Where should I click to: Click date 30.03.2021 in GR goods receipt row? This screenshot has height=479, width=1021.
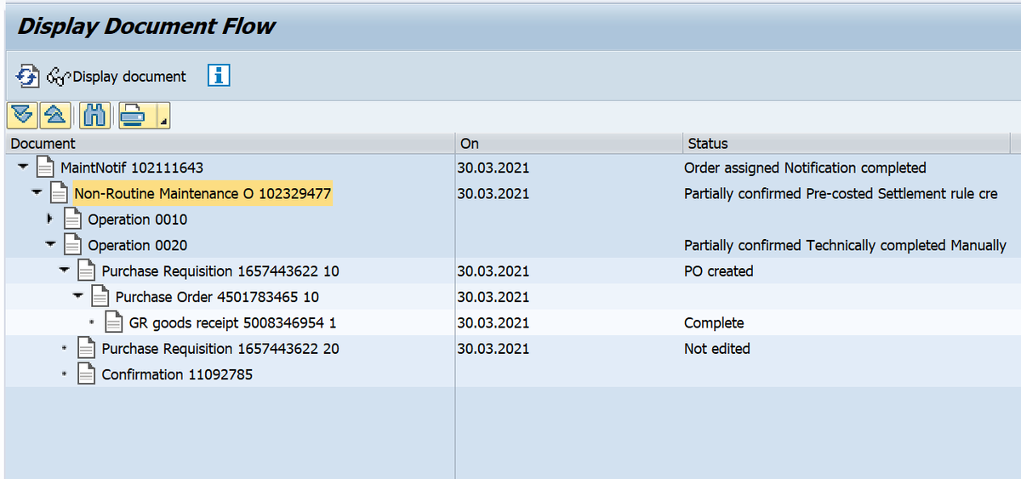[x=493, y=323]
